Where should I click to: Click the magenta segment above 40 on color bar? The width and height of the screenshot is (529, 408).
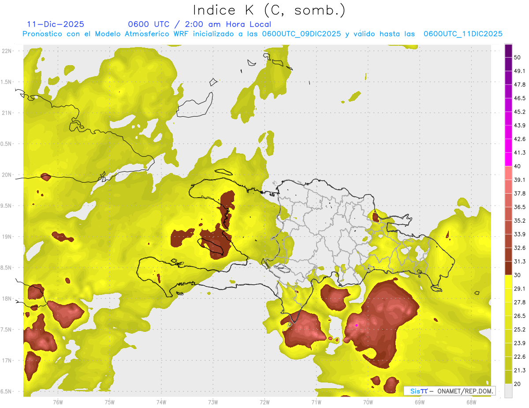pos(509,159)
